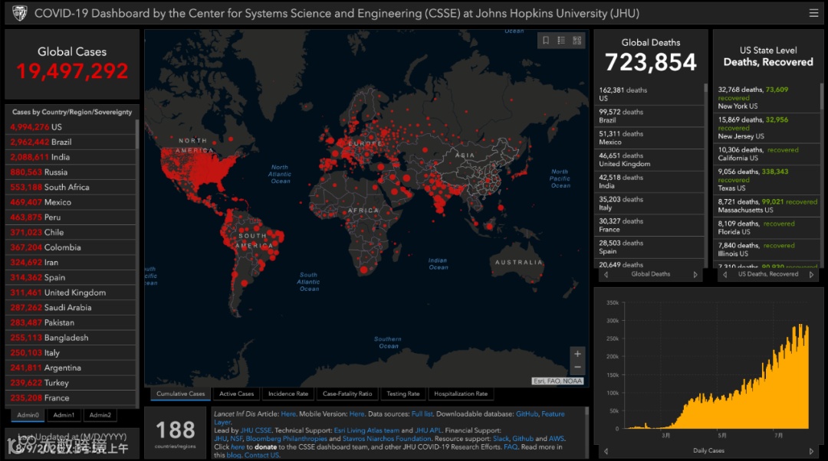Select Iran in cases list
This screenshot has width=828, height=461.
(71, 262)
